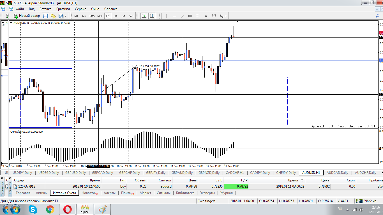Select the horizontal line drawing tool
Screen dimensions: 383x215
[x=175, y=16]
